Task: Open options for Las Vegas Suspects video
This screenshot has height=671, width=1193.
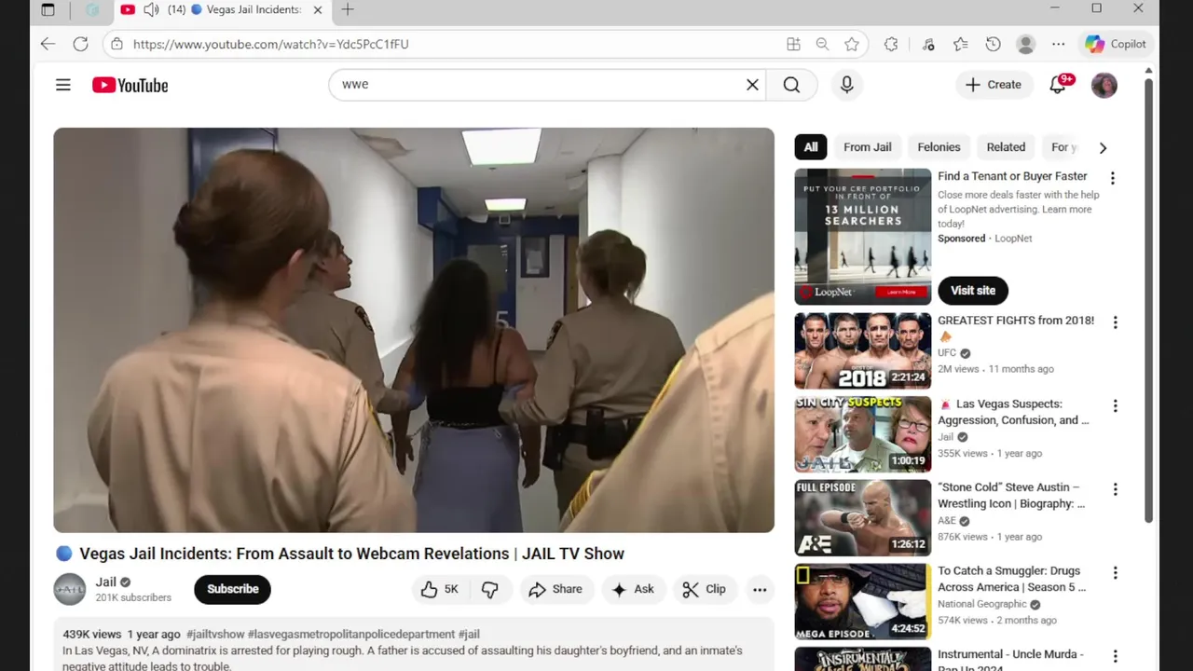Action: pos(1115,406)
